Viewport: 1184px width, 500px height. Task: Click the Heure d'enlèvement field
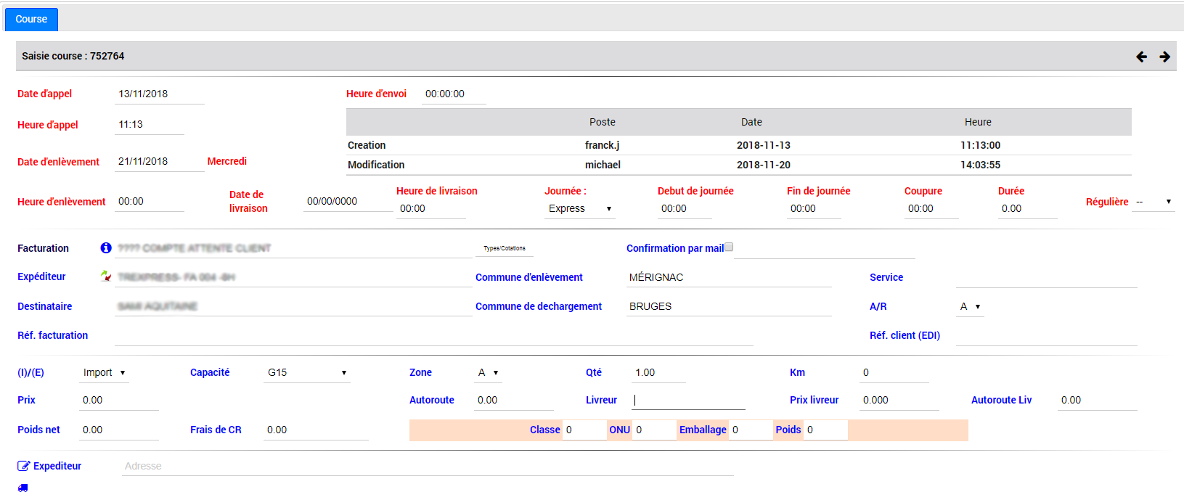pos(150,202)
